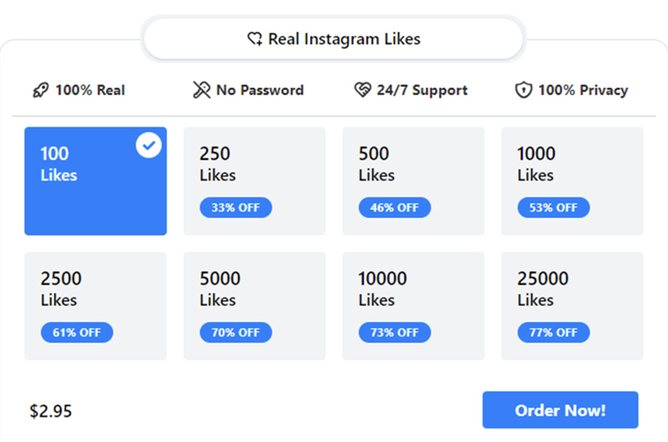Click the checkmark on the 100 Likes card
The width and height of the screenshot is (668, 442).
coord(149,146)
